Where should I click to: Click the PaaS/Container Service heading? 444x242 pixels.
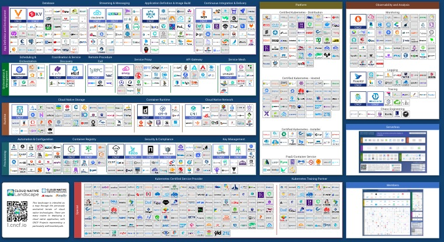(300, 156)
